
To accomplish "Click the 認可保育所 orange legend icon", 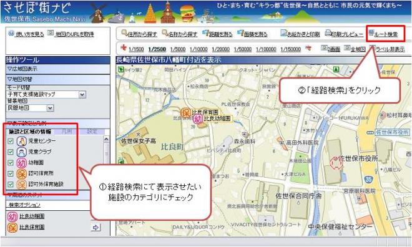I will pyautogui.click(x=22, y=174).
